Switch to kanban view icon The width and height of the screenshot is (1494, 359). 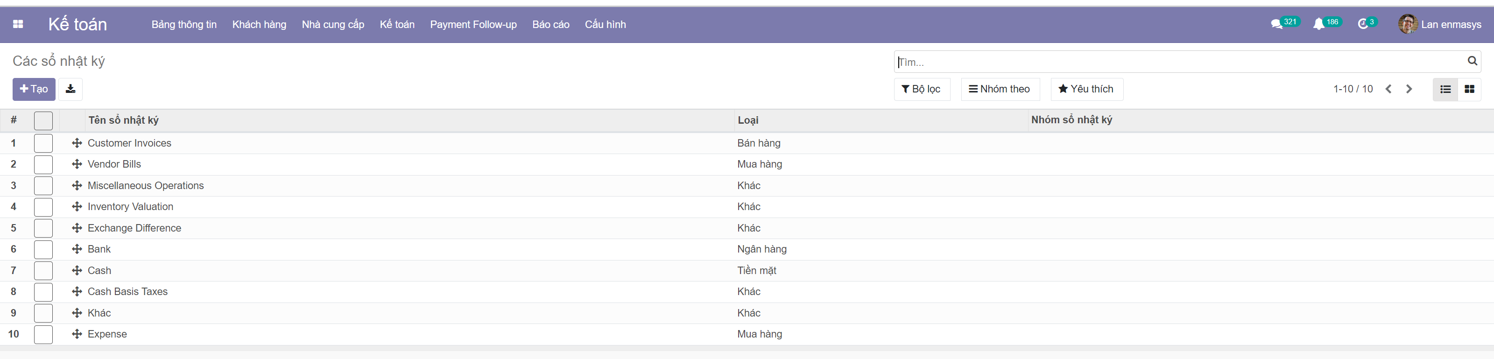tap(1469, 89)
